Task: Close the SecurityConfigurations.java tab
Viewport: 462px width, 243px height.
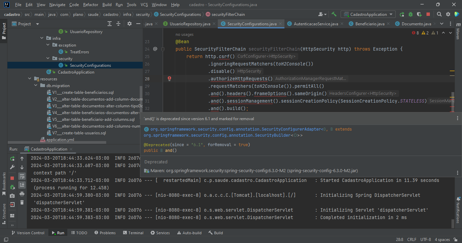Action: tap(281, 24)
